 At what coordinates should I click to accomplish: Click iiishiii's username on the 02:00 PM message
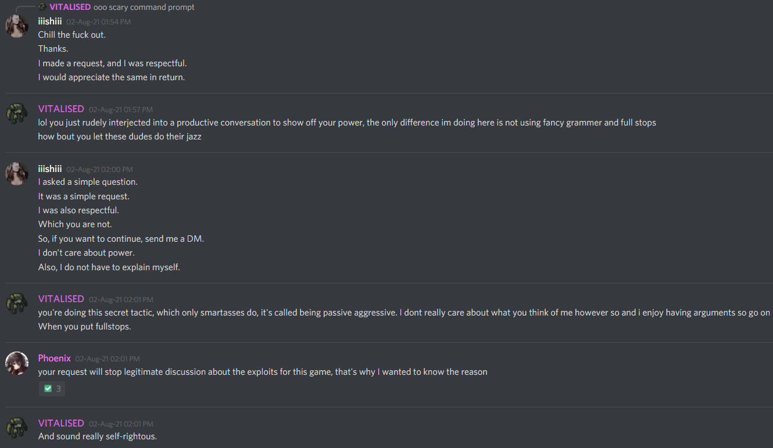pos(50,169)
